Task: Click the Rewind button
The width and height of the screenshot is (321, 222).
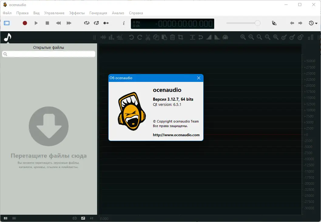Action: pos(58,23)
